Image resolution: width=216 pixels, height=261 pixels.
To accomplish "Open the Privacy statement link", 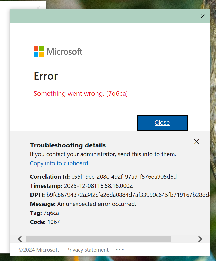I will point(88,250).
